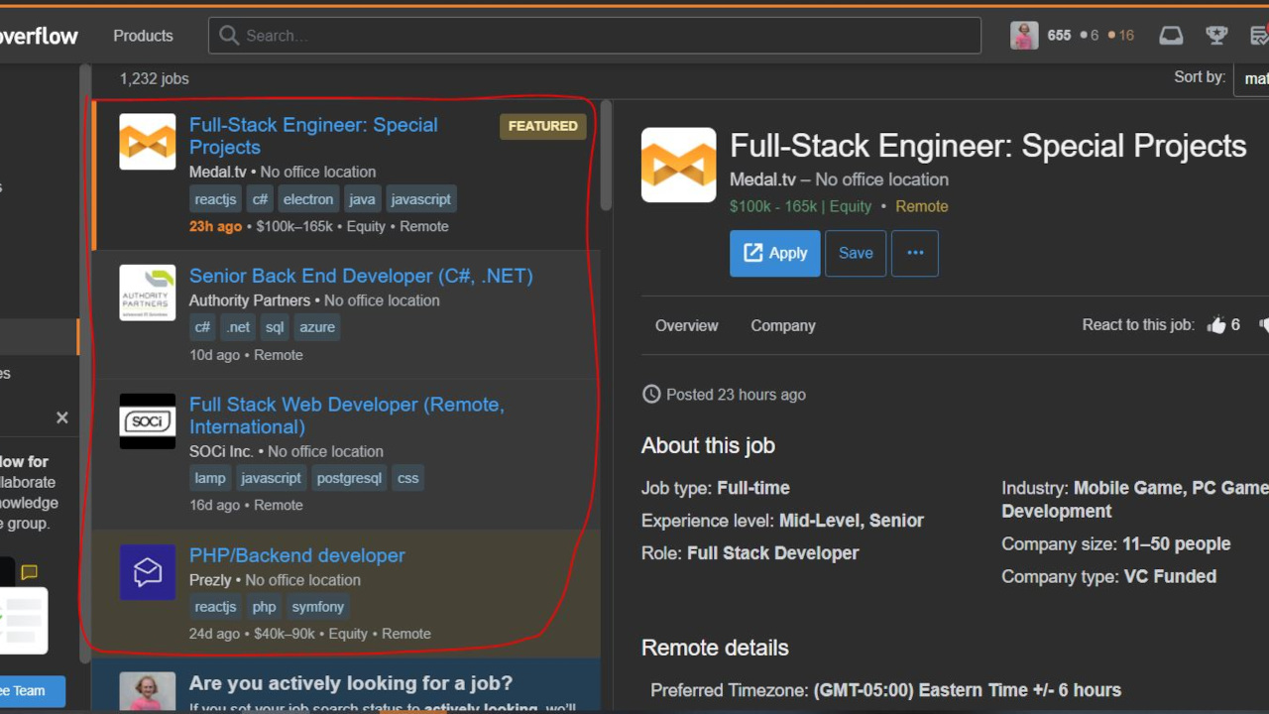
Task: Click the review queue icon in top bar
Action: pyautogui.click(x=1260, y=36)
